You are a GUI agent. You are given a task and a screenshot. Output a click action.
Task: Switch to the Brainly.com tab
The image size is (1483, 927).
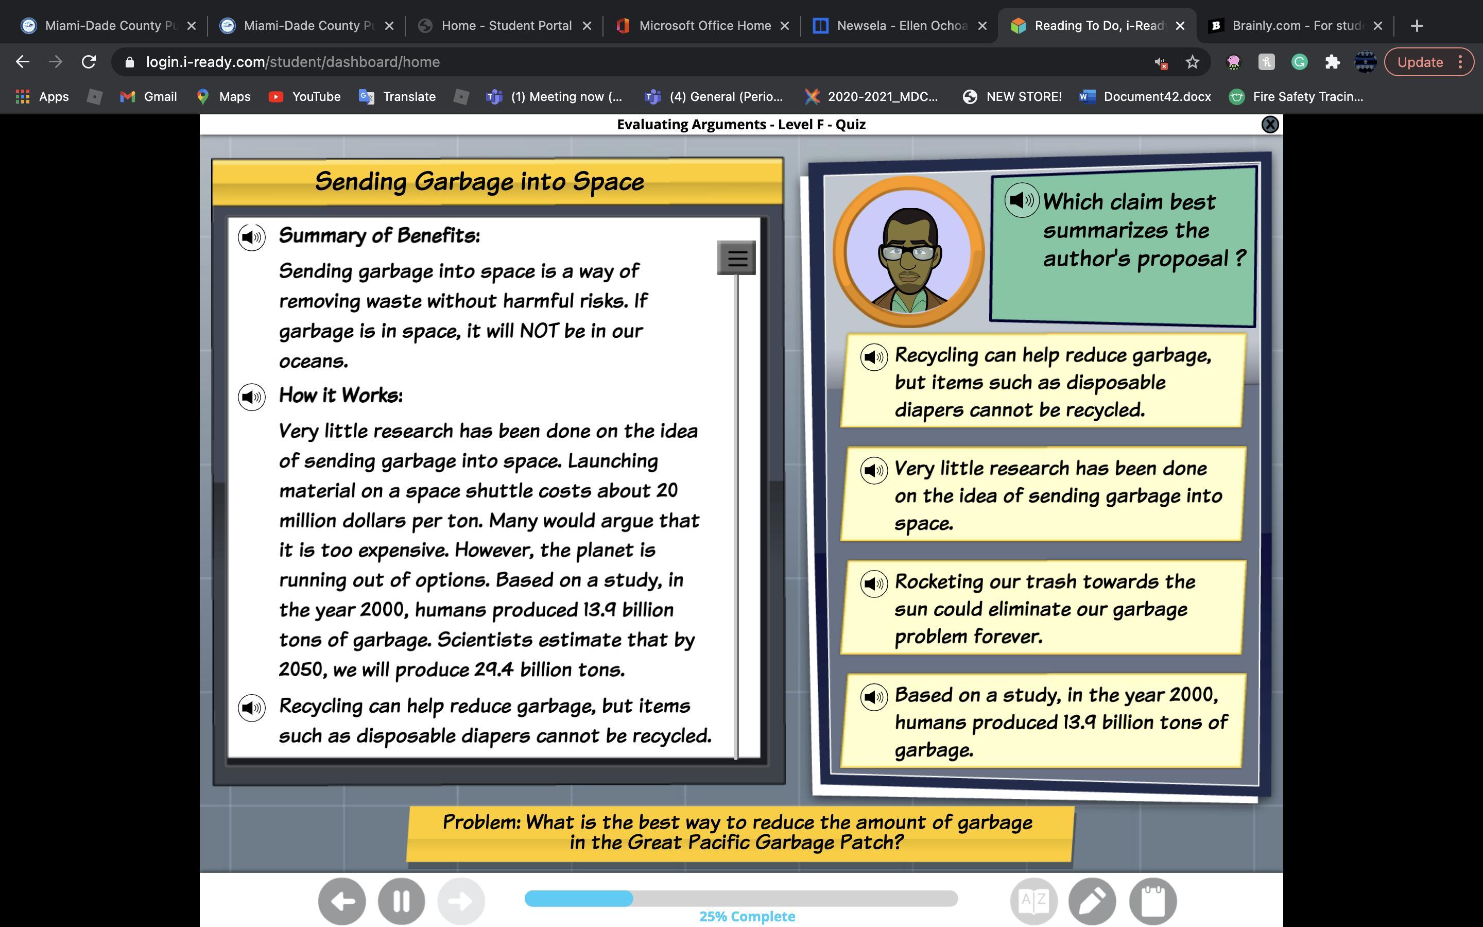pos(1297,26)
